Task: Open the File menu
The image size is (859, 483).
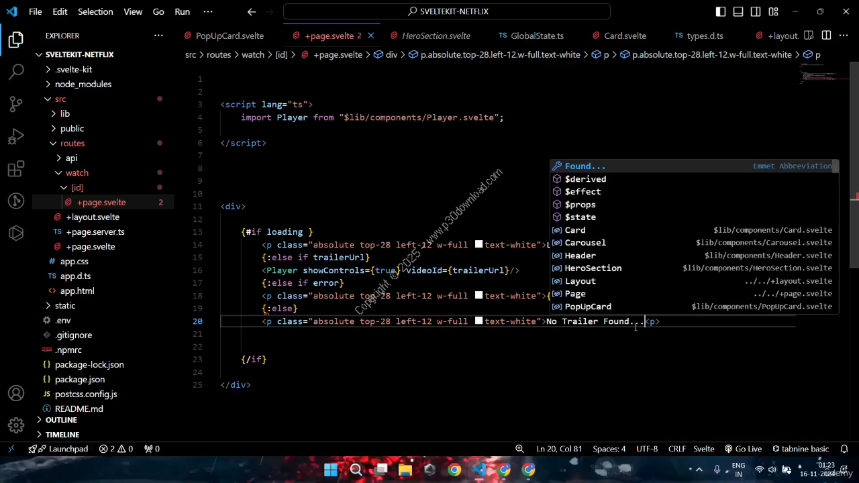Action: click(36, 11)
